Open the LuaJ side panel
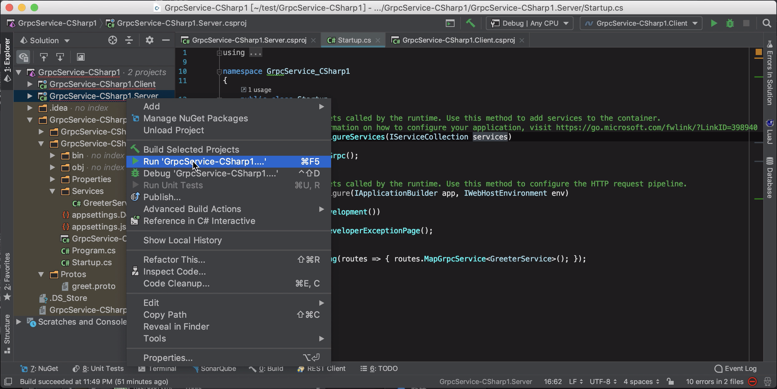 pos(770,131)
